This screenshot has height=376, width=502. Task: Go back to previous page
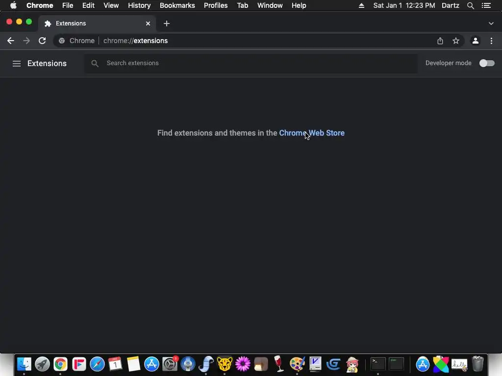coord(11,41)
